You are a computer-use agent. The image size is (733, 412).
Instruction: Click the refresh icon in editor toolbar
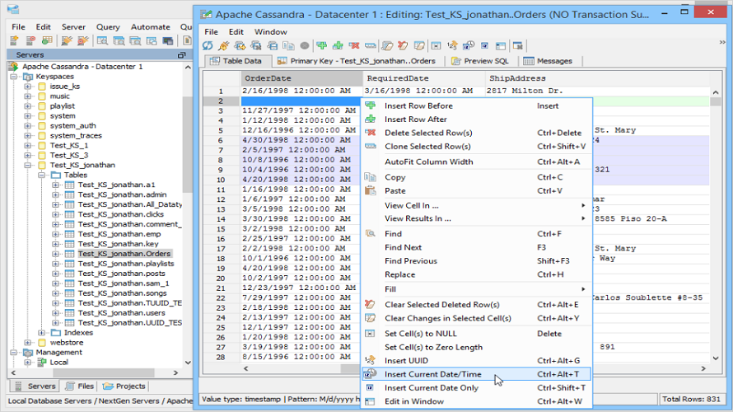[208, 46]
